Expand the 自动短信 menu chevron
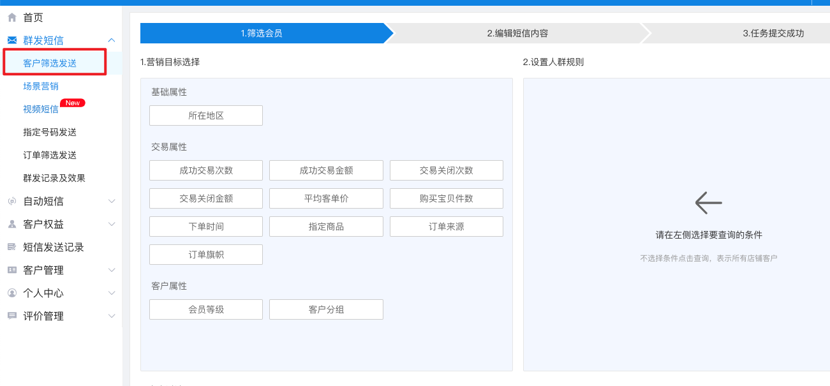Viewport: 830px width, 386px height. 112,202
